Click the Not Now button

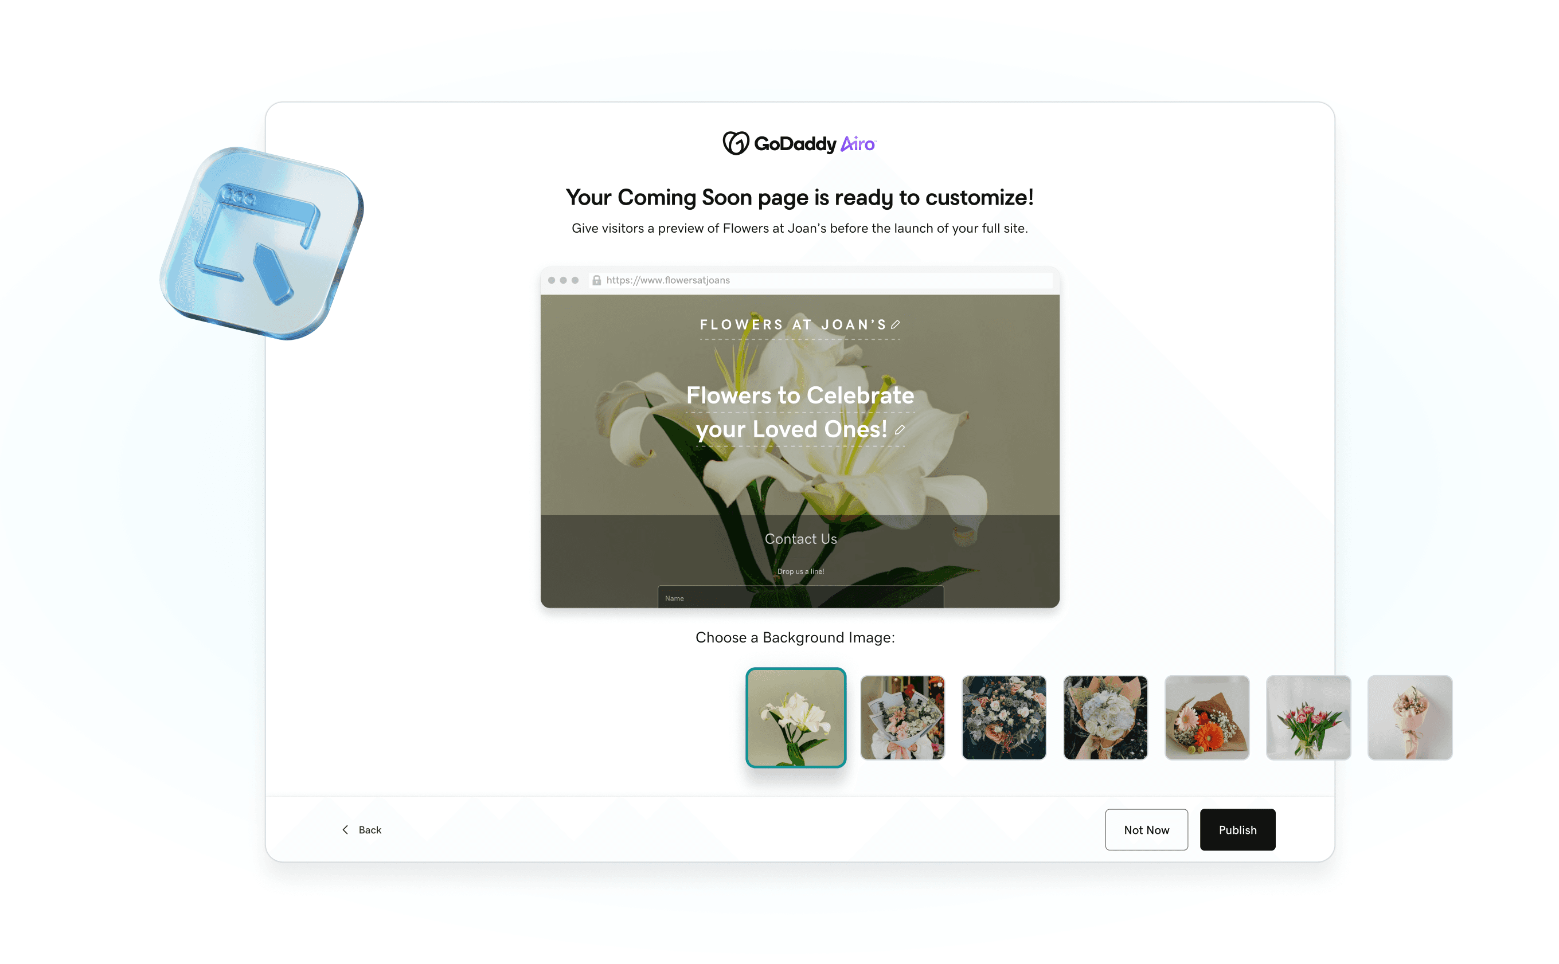point(1146,829)
